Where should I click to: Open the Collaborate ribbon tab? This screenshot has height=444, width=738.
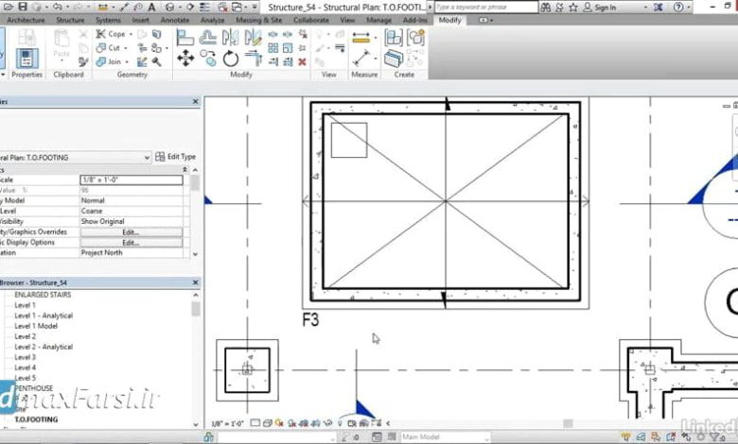point(311,20)
